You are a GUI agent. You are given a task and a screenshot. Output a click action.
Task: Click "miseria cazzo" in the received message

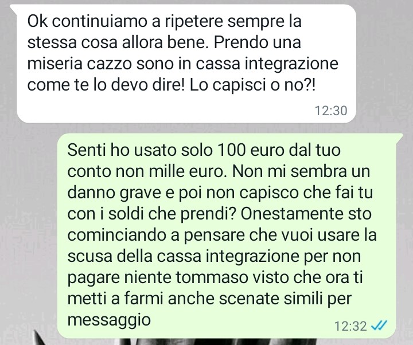pos(79,64)
